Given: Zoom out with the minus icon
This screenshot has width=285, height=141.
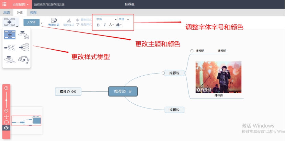Looking at the screenshot, I should pos(6,111).
